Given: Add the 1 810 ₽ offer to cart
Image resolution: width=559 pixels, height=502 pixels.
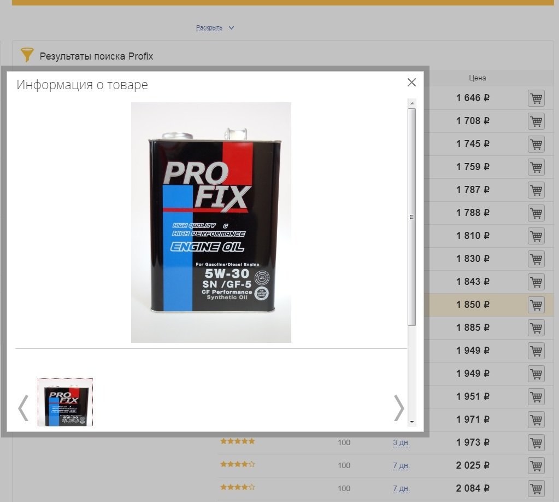Looking at the screenshot, I should pyautogui.click(x=536, y=236).
